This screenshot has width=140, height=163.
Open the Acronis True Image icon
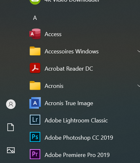tap(35, 103)
